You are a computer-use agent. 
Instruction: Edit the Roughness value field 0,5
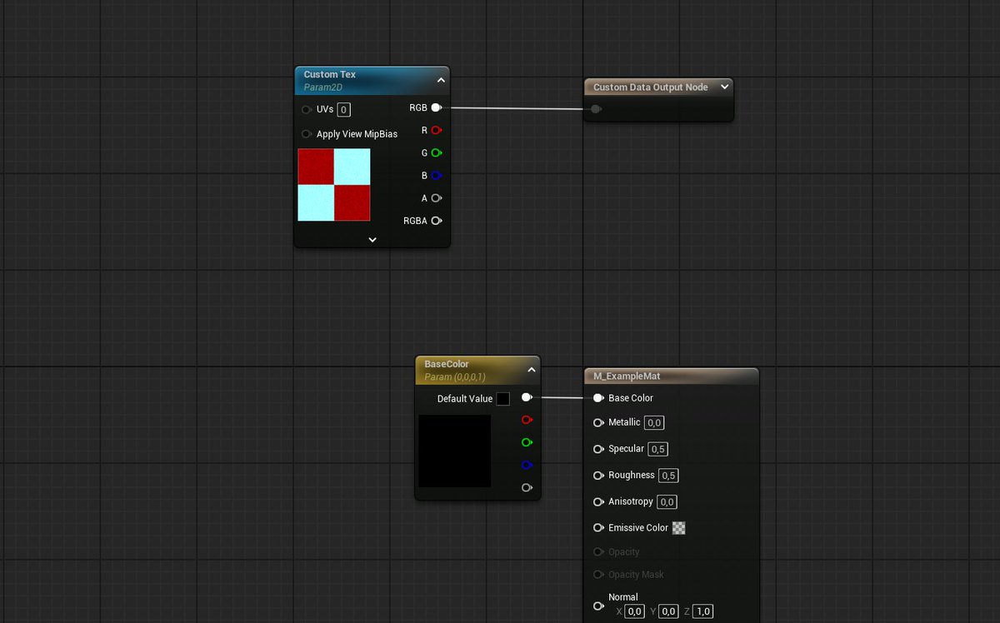[668, 476]
